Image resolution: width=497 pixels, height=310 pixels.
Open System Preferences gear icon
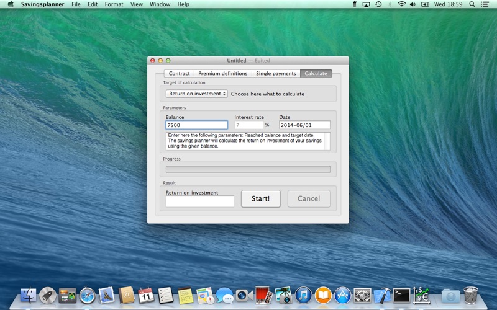coord(362,296)
